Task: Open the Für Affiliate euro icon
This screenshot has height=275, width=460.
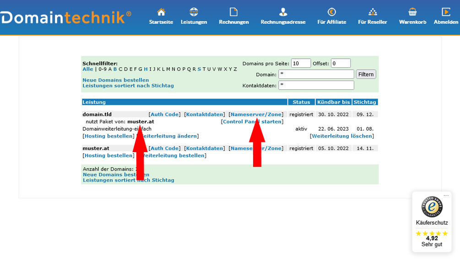Action: pos(331,12)
